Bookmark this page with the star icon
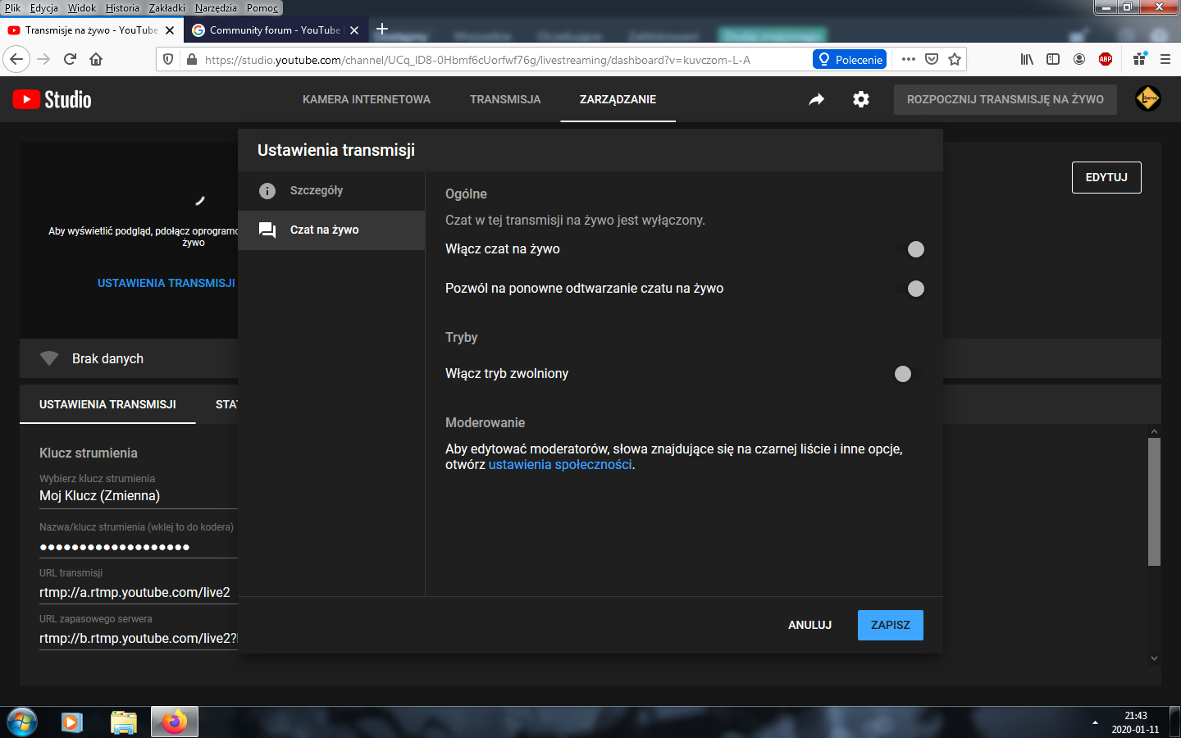This screenshot has width=1181, height=738. tap(955, 59)
